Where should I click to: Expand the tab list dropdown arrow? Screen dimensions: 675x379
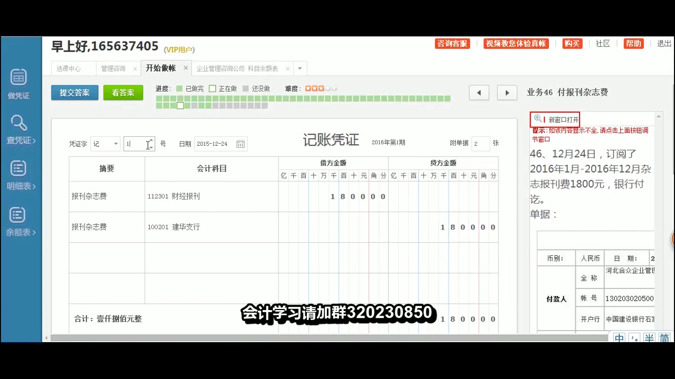pyautogui.click(x=300, y=68)
